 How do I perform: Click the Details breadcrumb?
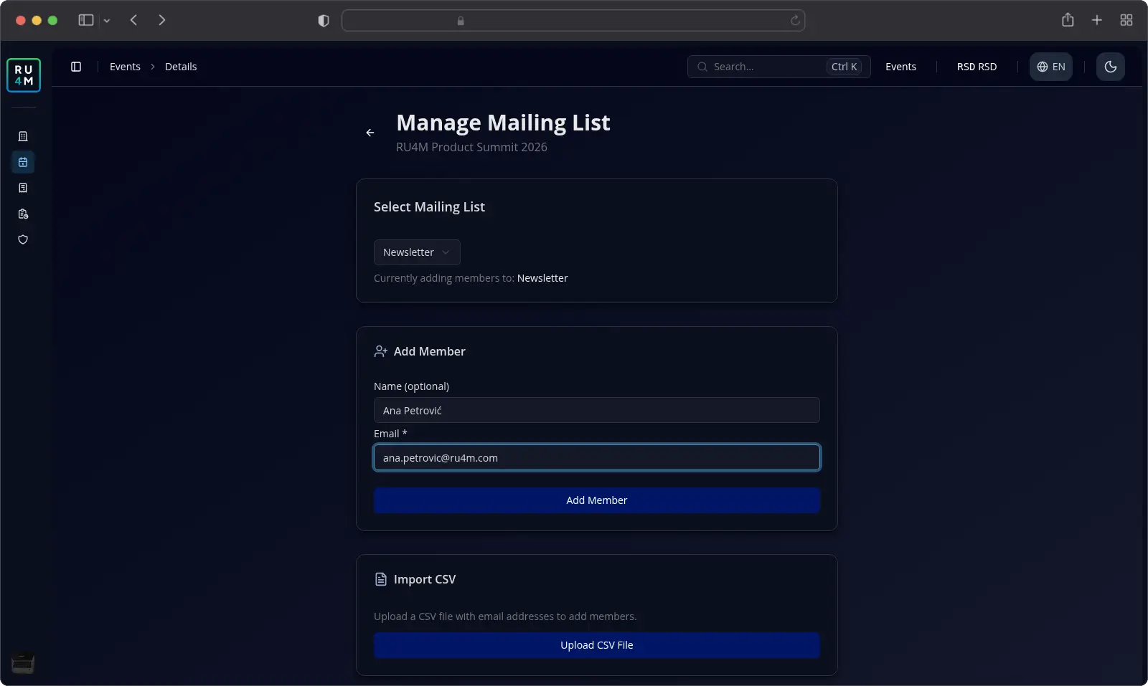pyautogui.click(x=181, y=67)
